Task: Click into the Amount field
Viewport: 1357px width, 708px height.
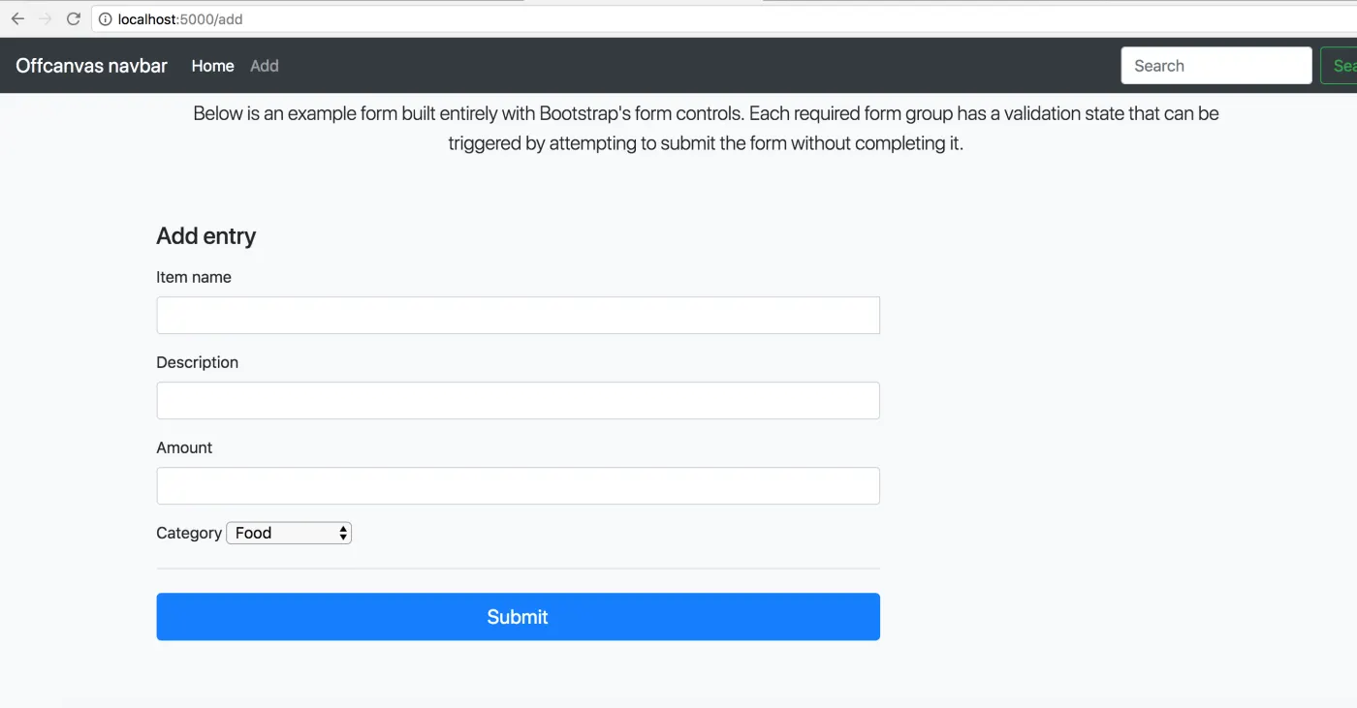Action: [519, 486]
